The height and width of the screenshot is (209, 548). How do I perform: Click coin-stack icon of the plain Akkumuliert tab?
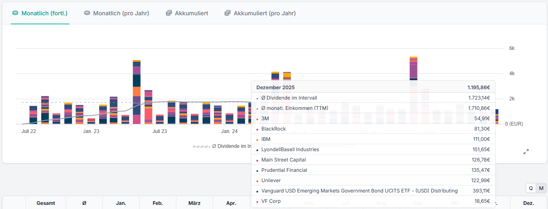tap(169, 13)
